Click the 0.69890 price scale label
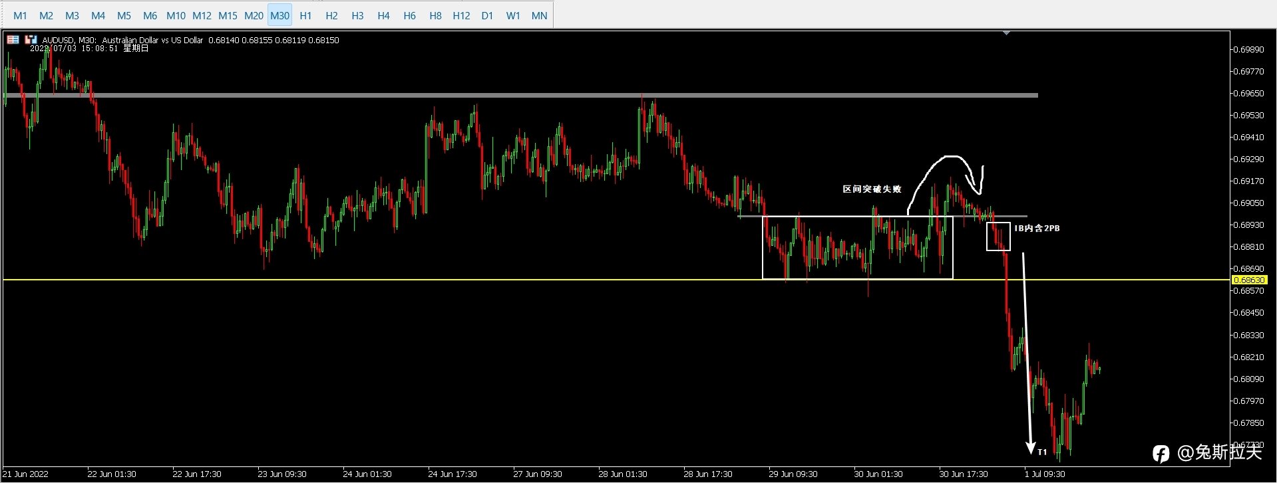 (1248, 49)
